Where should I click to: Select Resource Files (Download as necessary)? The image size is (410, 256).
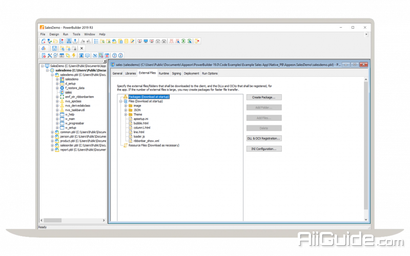click(x=154, y=145)
